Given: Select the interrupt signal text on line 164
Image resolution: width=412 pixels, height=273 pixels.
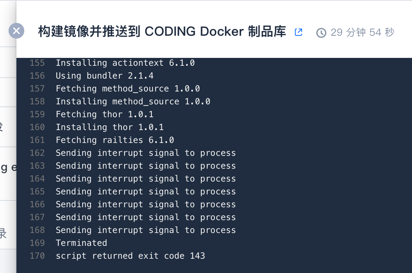Looking at the screenshot, I should (138, 179).
